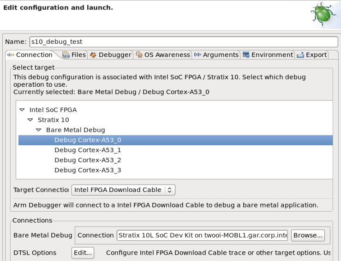
Task: Collapse the Bare Metal Debug node
Action: (39, 130)
